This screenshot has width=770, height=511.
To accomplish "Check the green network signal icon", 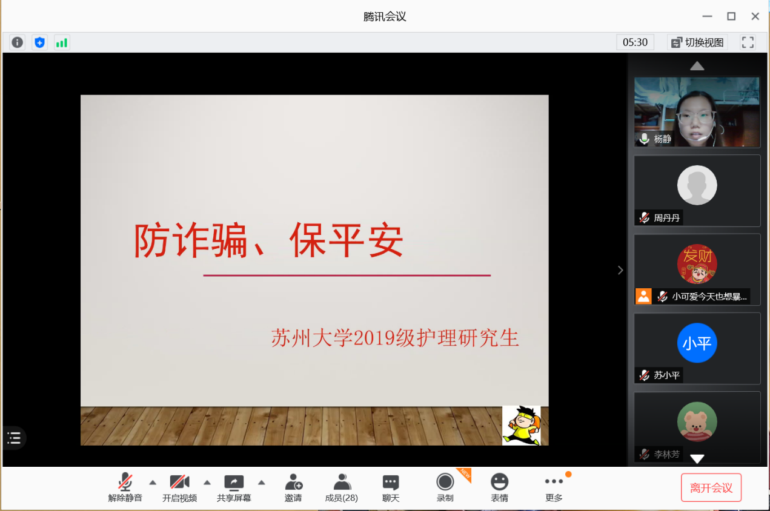I will [x=62, y=42].
